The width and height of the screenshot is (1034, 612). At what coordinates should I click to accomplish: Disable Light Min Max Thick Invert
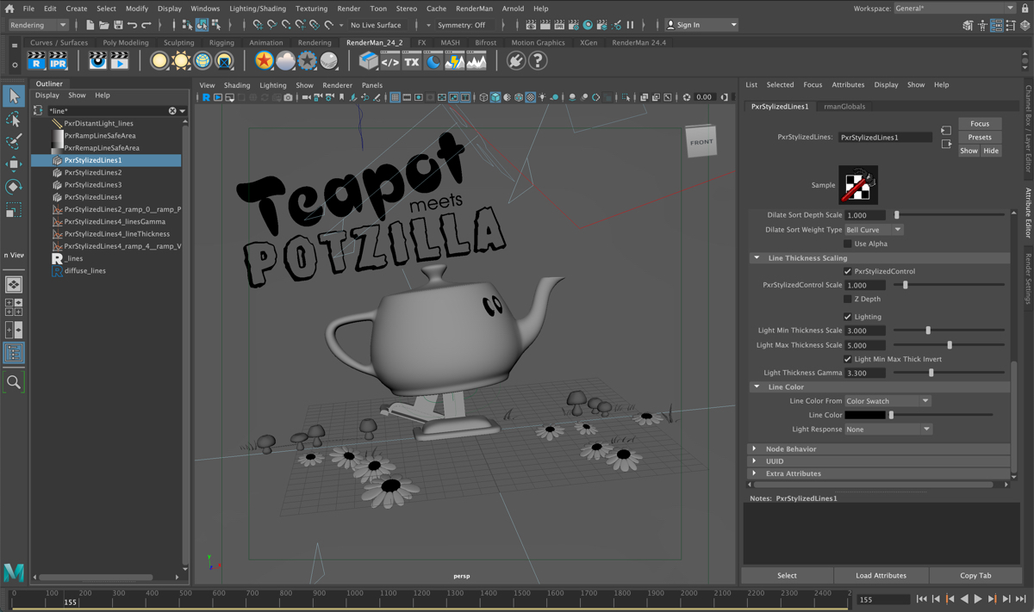pyautogui.click(x=848, y=359)
